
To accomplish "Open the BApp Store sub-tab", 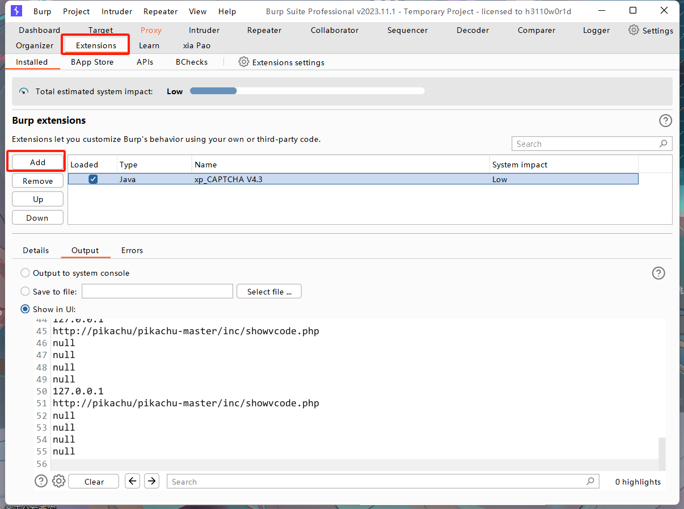I will click(92, 62).
